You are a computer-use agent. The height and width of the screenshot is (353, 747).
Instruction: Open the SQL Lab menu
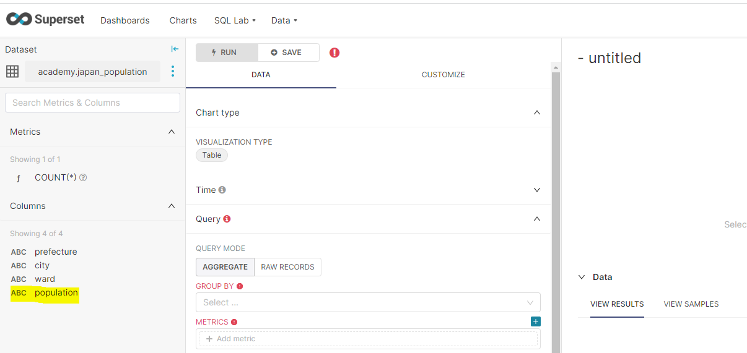point(235,20)
